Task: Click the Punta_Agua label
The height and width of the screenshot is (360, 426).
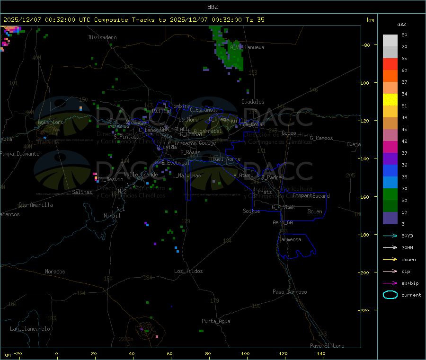Action: [x=216, y=321]
